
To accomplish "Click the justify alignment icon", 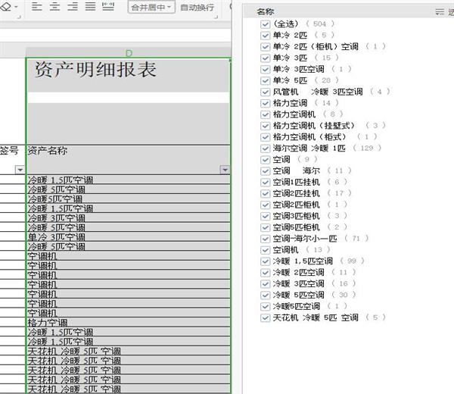I will click(x=90, y=7).
